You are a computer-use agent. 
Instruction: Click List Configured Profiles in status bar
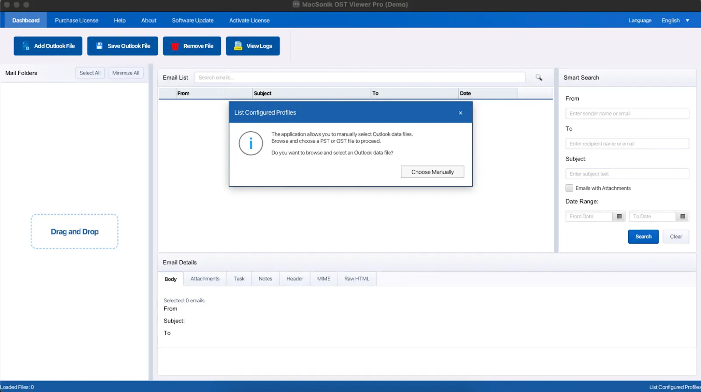675,387
